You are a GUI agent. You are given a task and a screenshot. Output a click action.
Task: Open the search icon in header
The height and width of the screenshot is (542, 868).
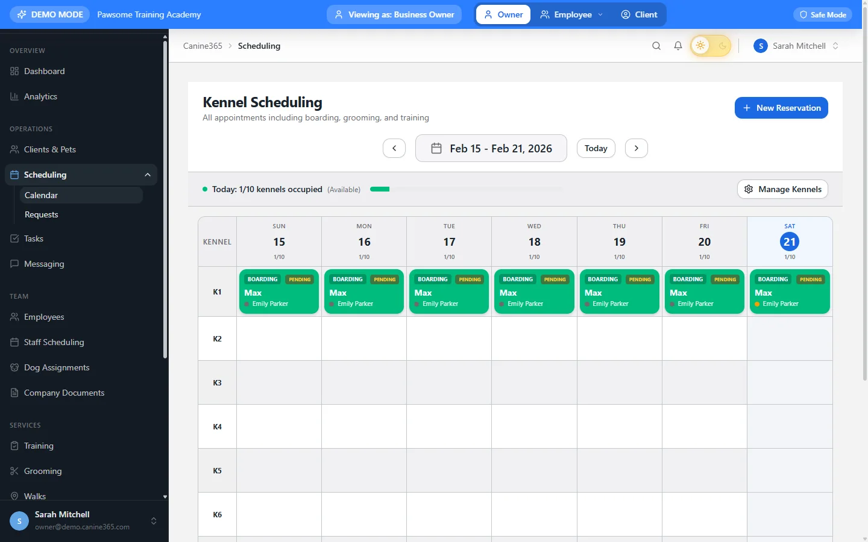tap(656, 46)
